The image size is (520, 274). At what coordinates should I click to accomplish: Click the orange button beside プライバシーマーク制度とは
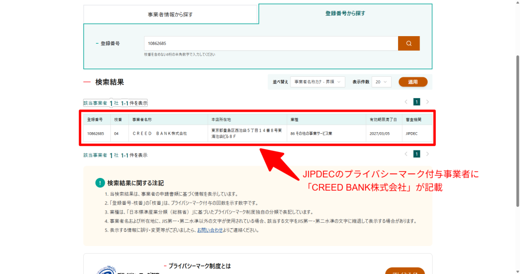pos(405,270)
